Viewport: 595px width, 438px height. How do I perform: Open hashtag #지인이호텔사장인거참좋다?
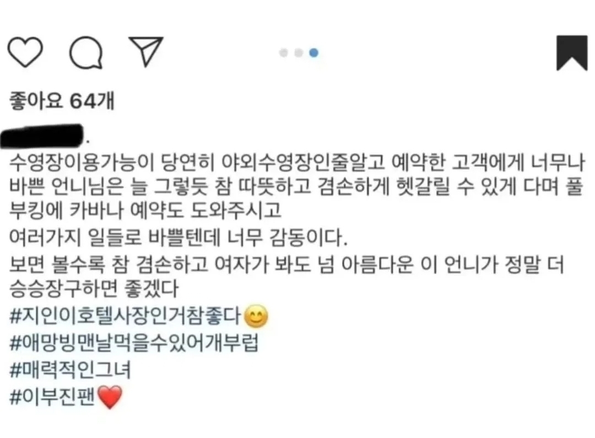tap(125, 316)
